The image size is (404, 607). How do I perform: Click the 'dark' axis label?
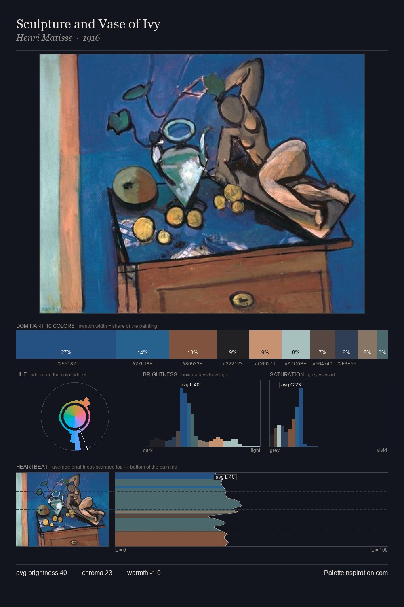(148, 450)
